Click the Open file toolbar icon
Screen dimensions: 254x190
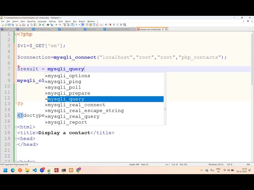pyautogui.click(x=5, y=25)
